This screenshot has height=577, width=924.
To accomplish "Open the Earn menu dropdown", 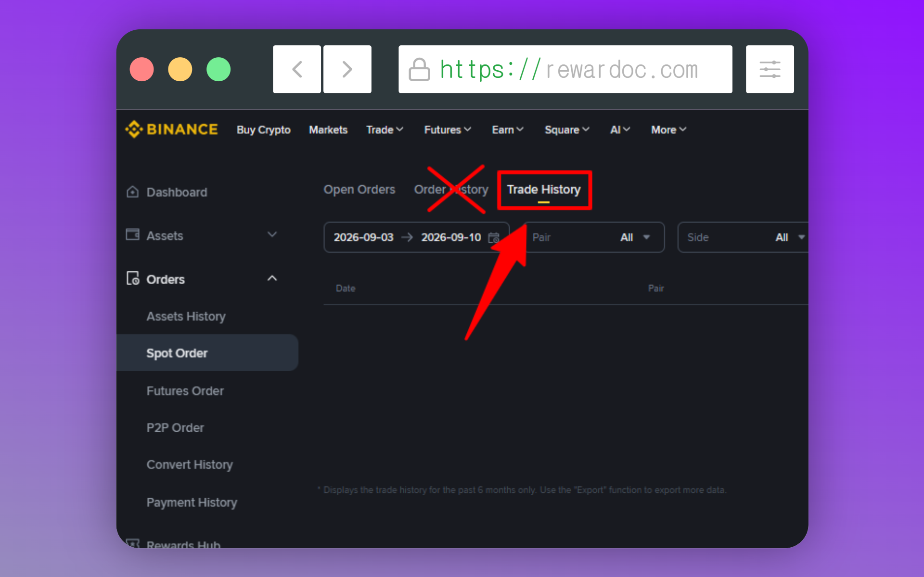I will pyautogui.click(x=508, y=130).
